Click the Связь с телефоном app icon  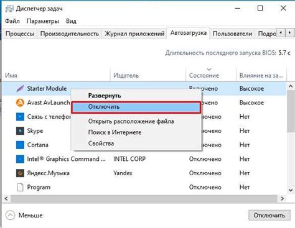click(x=20, y=117)
